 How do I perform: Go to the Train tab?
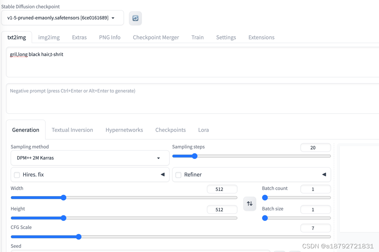(197, 37)
